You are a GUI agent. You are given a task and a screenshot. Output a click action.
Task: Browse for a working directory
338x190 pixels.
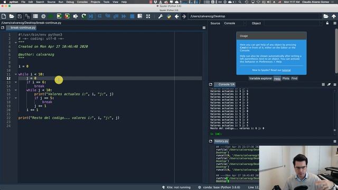pyautogui.click(x=326, y=16)
